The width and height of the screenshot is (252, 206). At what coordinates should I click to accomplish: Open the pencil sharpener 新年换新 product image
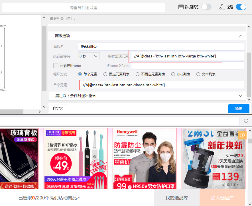214,159
